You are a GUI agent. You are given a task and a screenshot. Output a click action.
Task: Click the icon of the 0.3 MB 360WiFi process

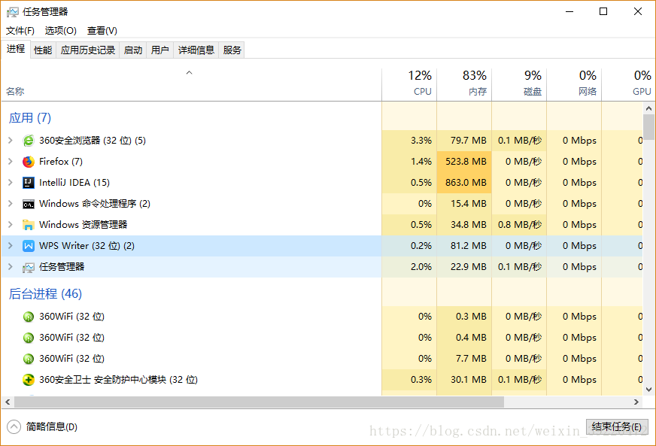(x=29, y=317)
